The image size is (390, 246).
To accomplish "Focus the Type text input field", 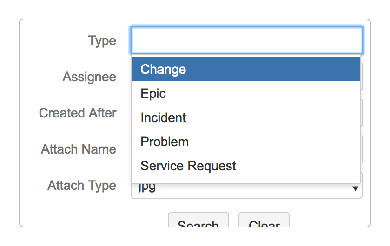I will click(246, 40).
